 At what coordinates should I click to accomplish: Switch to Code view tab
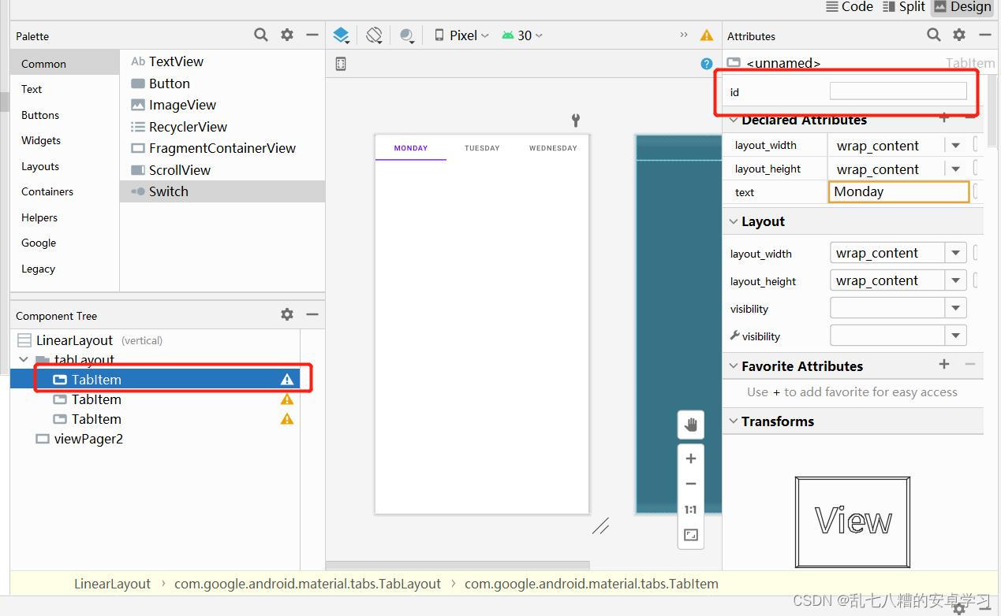850,7
